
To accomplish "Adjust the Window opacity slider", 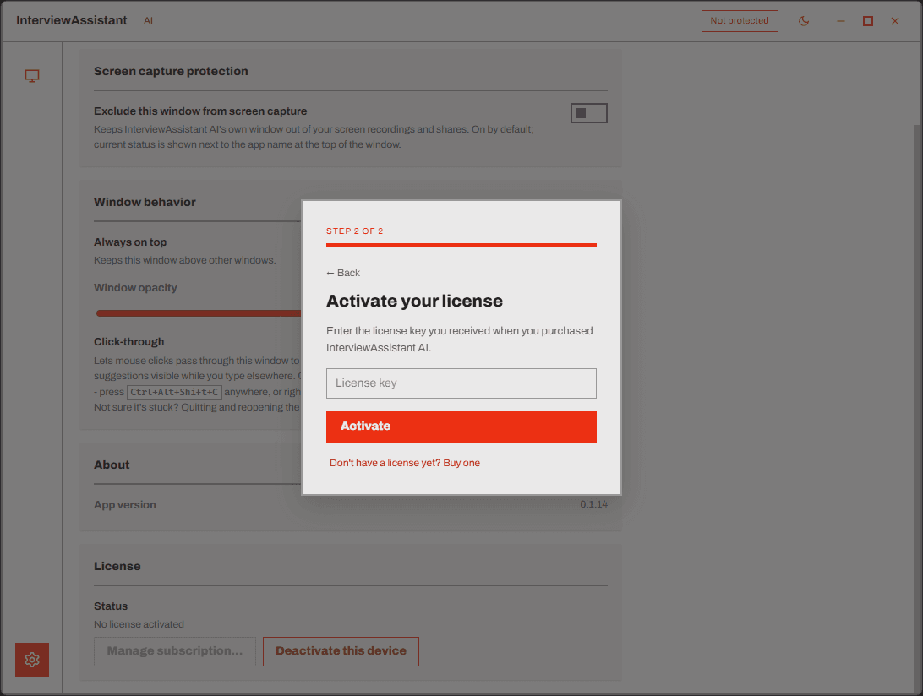I will tap(199, 313).
